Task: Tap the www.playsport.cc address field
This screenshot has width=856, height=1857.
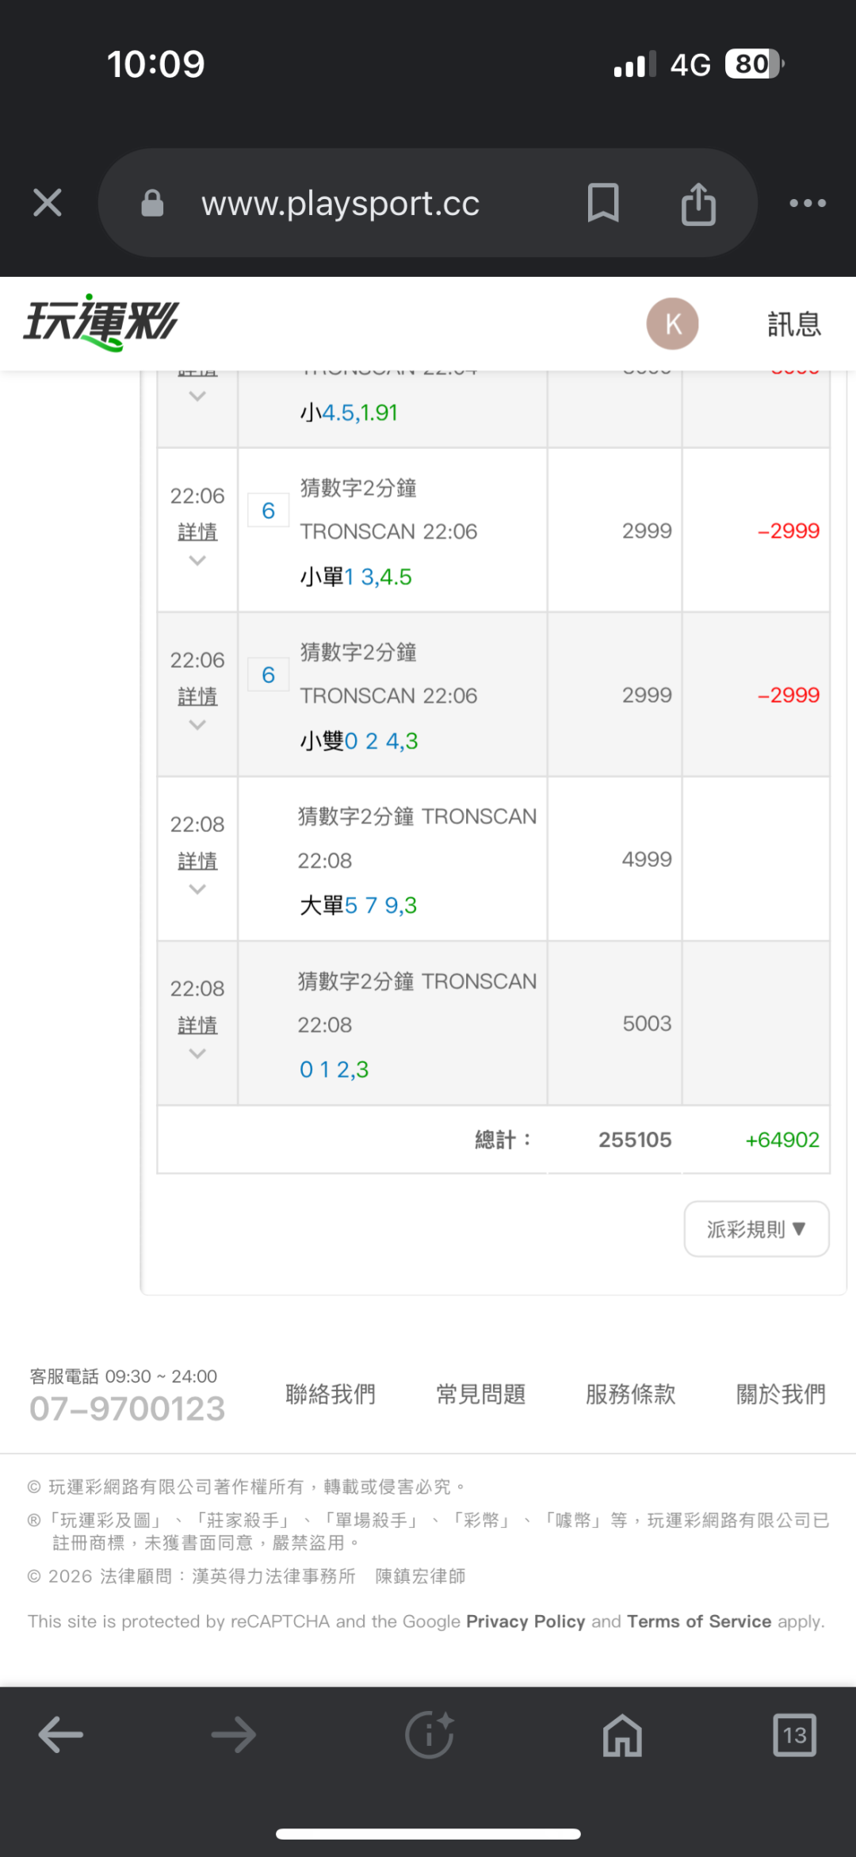Action: click(341, 204)
